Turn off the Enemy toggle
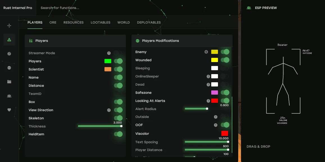The width and height of the screenshot is (325, 162). (225, 52)
